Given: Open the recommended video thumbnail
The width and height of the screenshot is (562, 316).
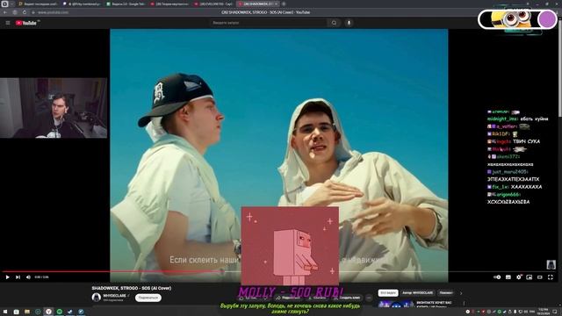Looking at the screenshot, I should pos(396,305).
